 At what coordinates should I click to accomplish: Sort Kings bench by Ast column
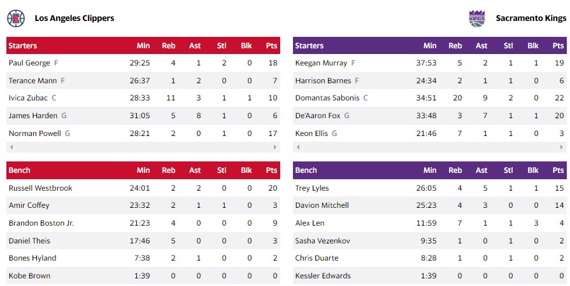coord(481,170)
